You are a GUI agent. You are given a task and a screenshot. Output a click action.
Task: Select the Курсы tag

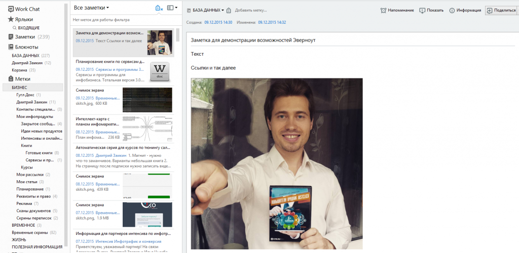point(27,167)
